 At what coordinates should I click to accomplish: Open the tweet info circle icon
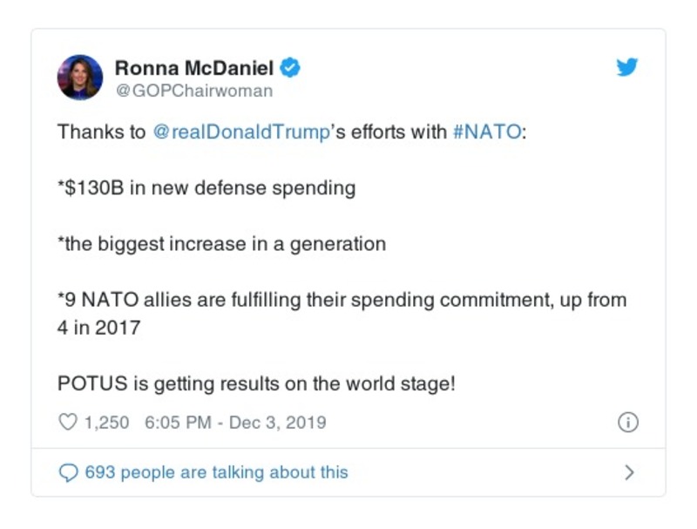[627, 423]
